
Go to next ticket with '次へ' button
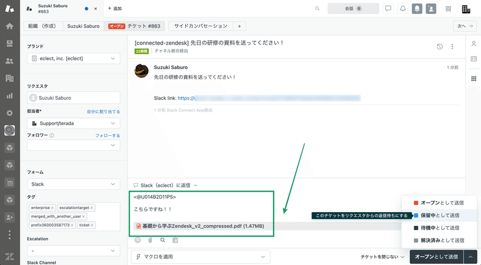(x=465, y=26)
